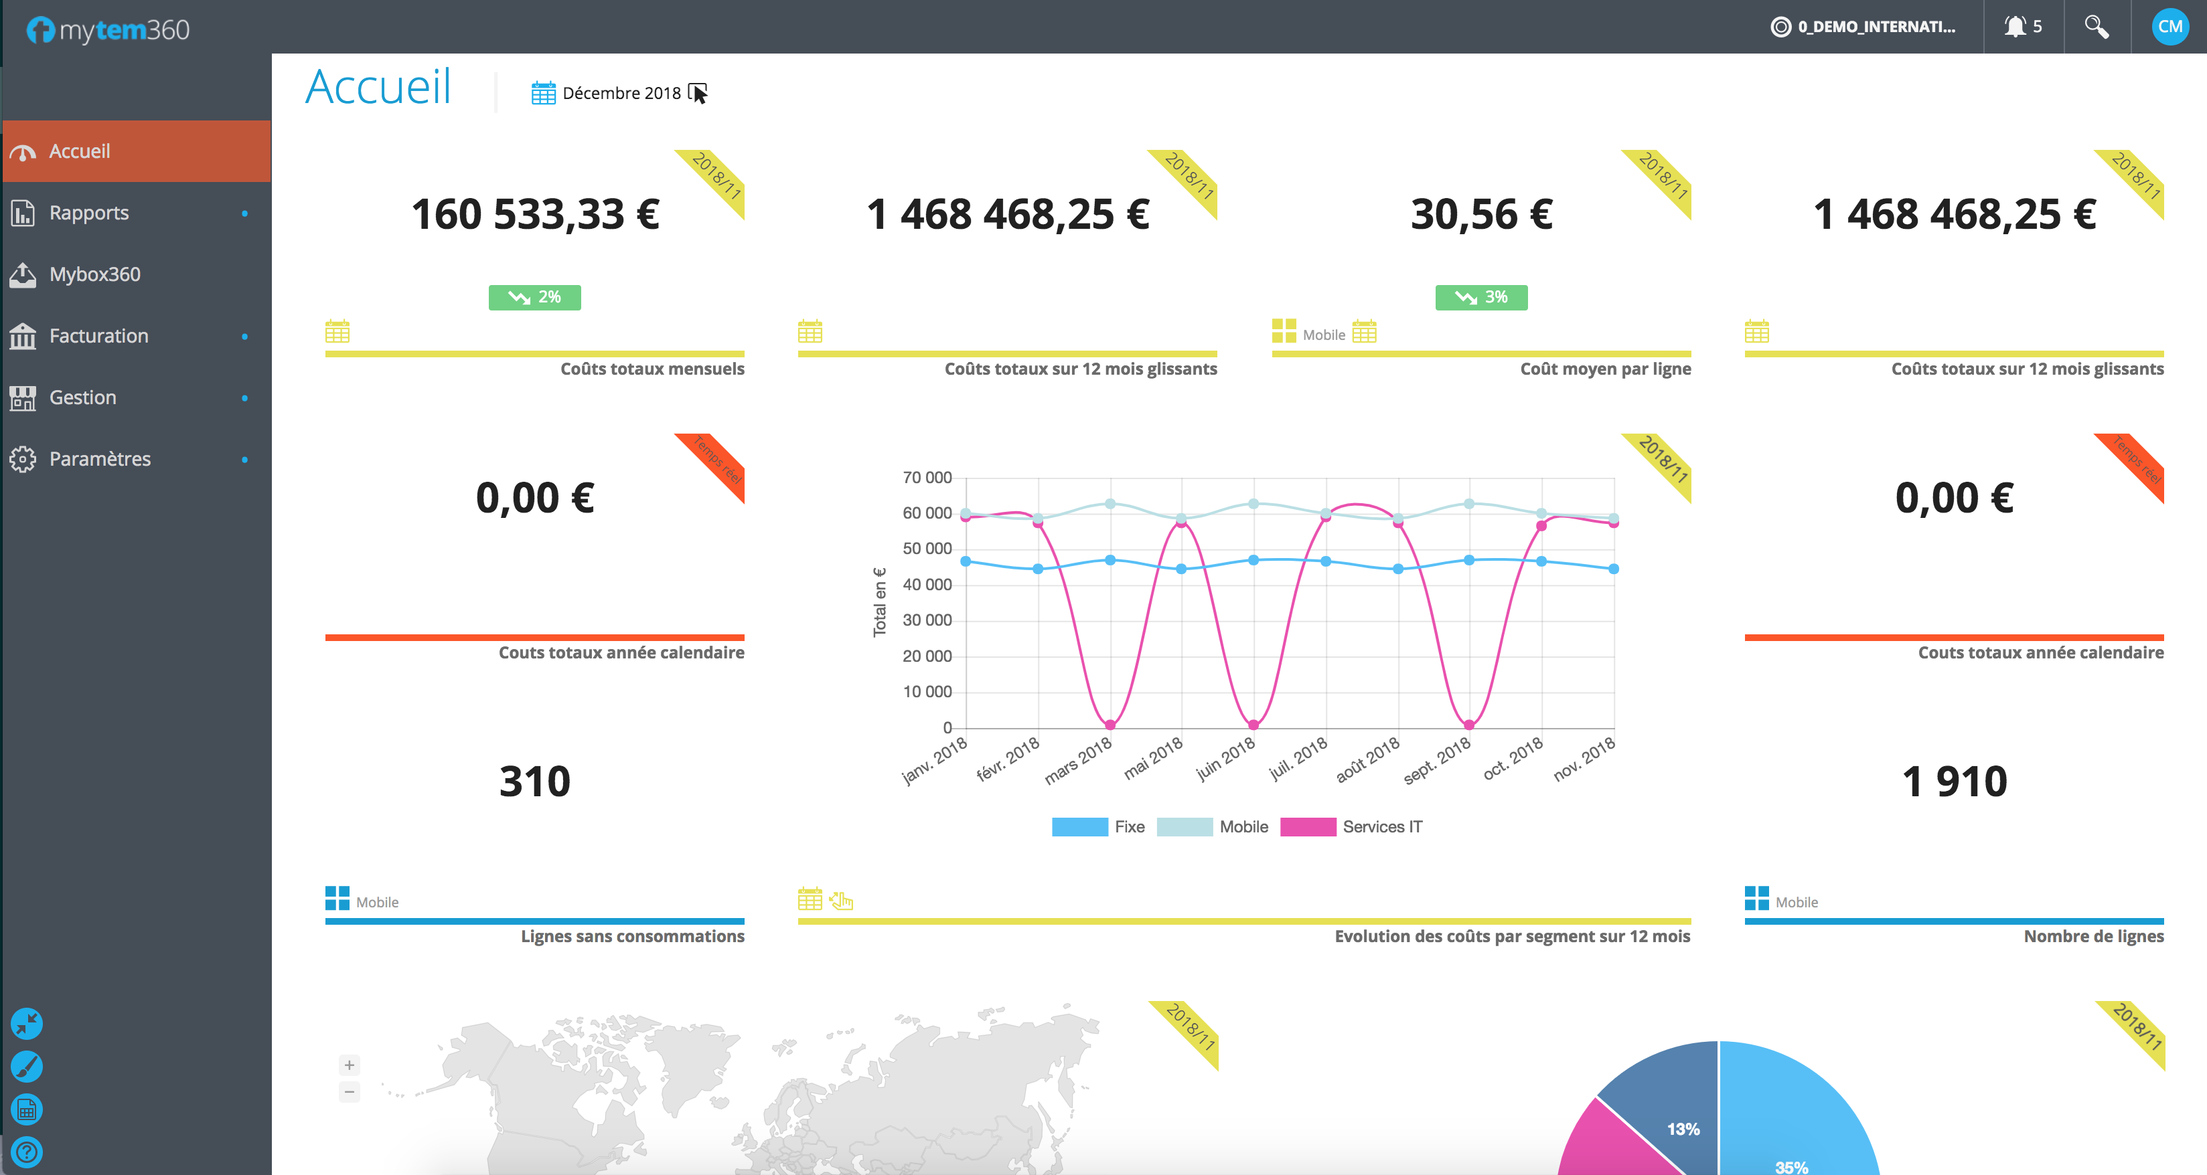Viewport: 2207px width, 1175px height.
Task: Click the Fixe data point at nov. 2018
Action: coord(1613,569)
